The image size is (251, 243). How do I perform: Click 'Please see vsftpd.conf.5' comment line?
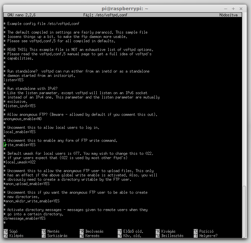(60, 41)
